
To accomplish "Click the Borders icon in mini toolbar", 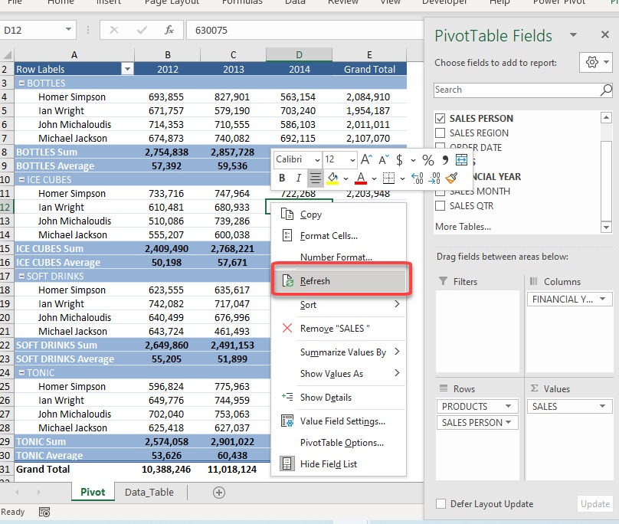I will pyautogui.click(x=388, y=178).
